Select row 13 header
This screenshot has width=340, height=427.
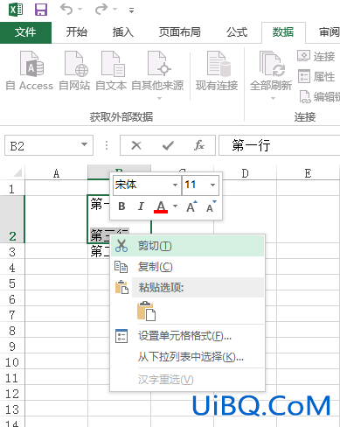pyautogui.click(x=12, y=409)
